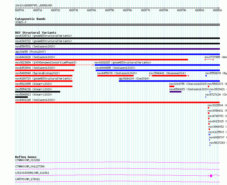Open nsv4181815 (gnomADStructuralVariants) label
Image resolution: width=227 pixels, height=185 pixels.
(x=123, y=62)
